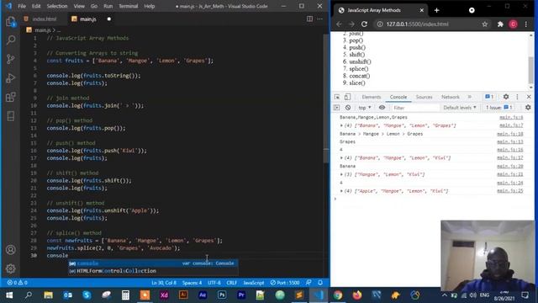The width and height of the screenshot is (538, 303).
Task: Open the Default levels dropdown
Action: [460, 108]
